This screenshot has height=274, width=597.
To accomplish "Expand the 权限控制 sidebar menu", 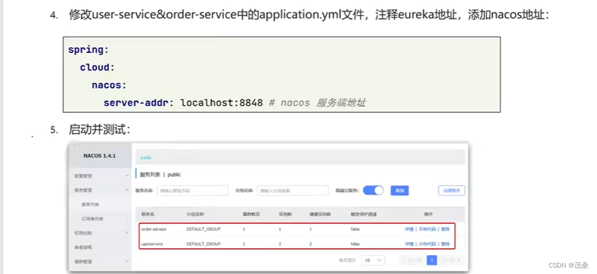I will click(x=101, y=233).
